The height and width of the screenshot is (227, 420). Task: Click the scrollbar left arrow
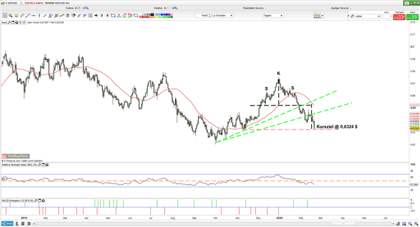(34, 223)
